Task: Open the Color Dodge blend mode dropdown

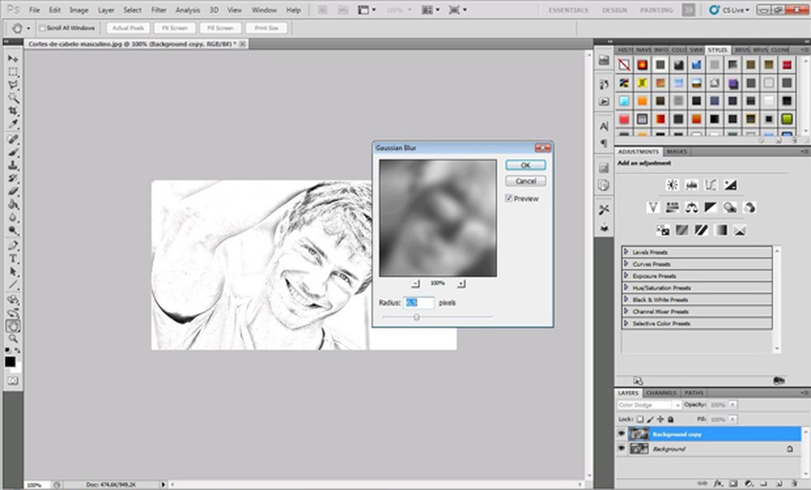Action: tap(677, 405)
